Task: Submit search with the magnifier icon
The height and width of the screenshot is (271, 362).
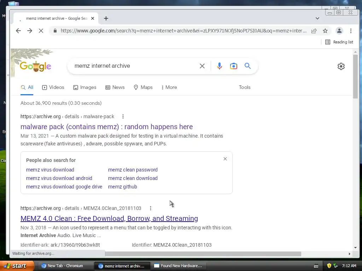Action: [247, 66]
